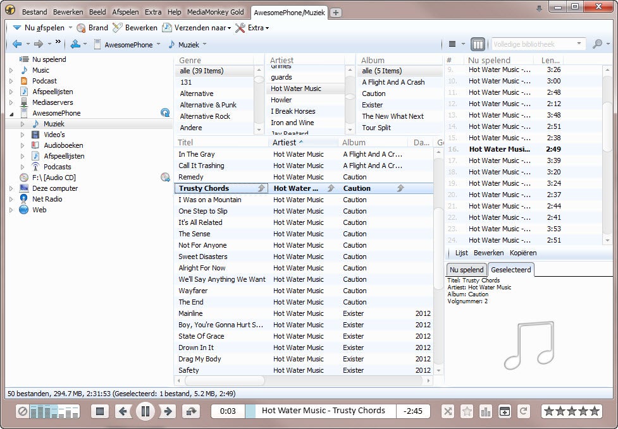Click the magnifier search icon

coord(597,44)
